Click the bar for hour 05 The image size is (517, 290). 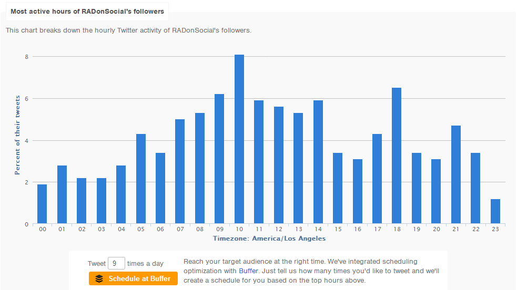pyautogui.click(x=141, y=179)
